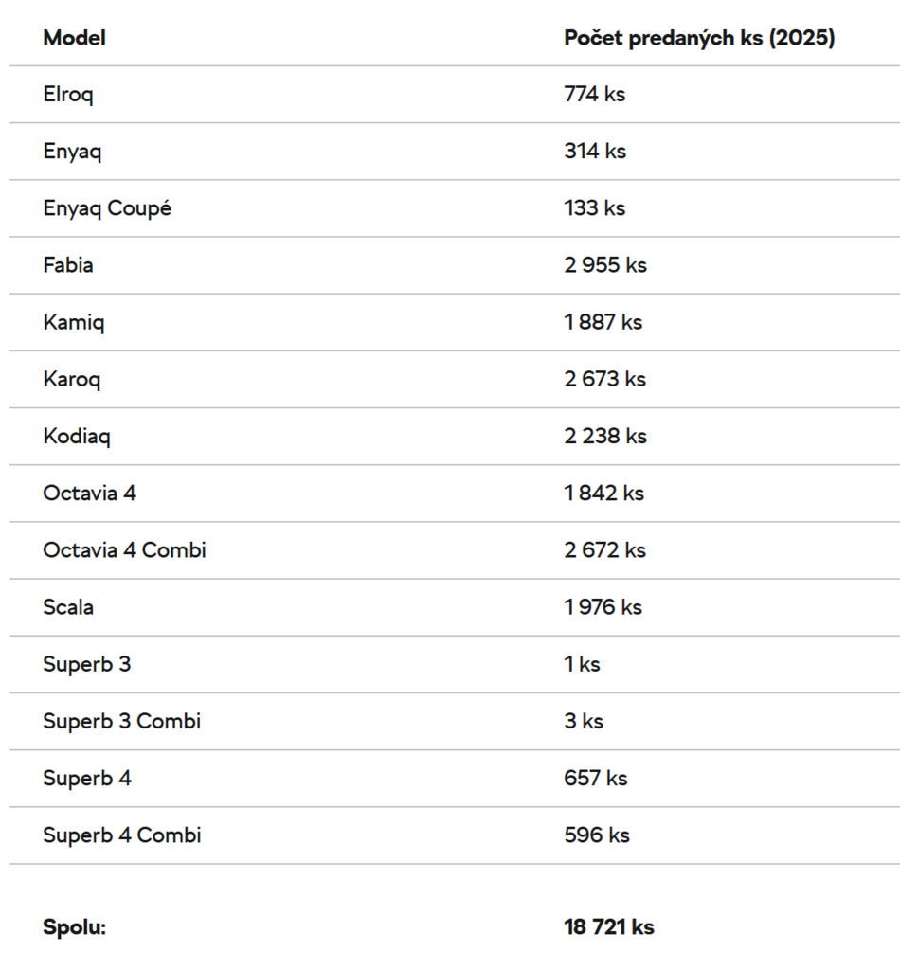Click the Superb 3 Combi label
This screenshot has height=970, width=900.
[121, 721]
